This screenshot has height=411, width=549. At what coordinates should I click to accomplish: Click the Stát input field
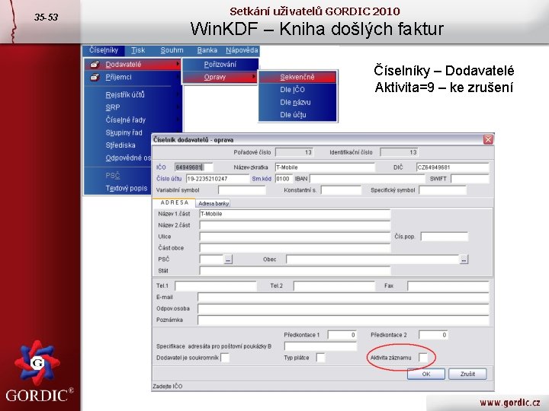tap(295, 271)
